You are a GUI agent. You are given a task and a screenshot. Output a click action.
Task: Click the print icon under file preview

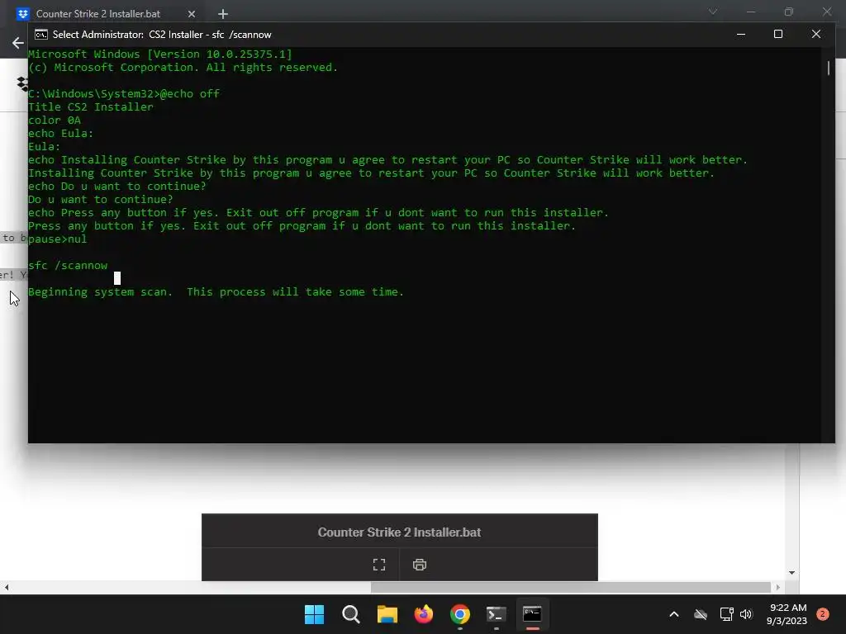(x=419, y=565)
